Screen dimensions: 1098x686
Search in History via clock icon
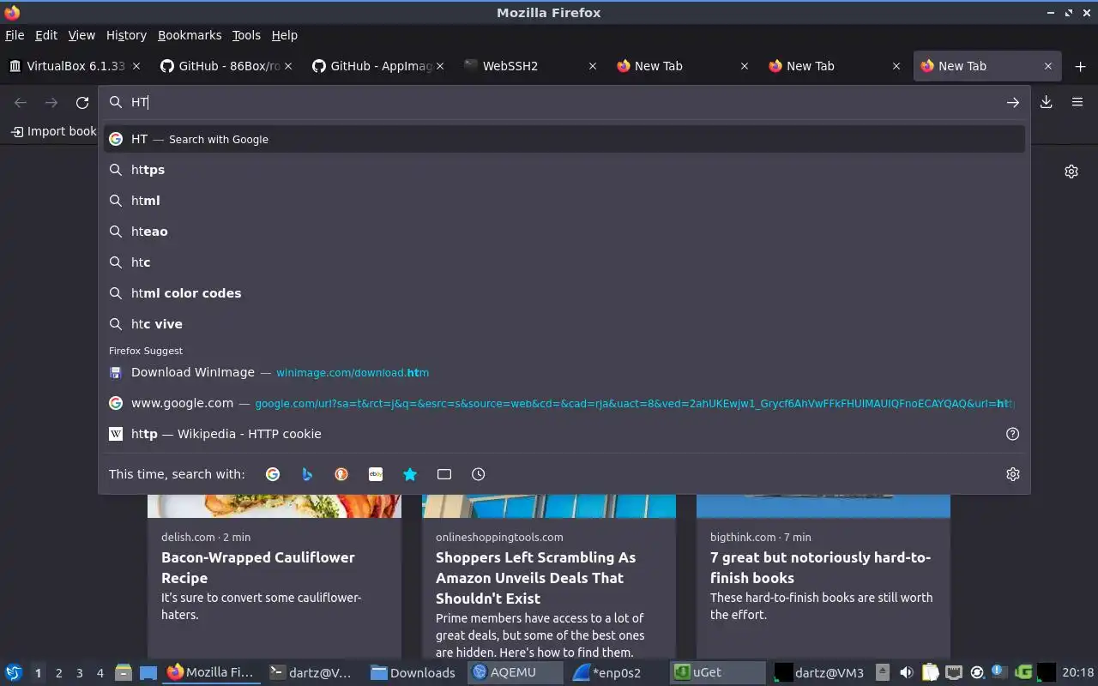coord(479,474)
